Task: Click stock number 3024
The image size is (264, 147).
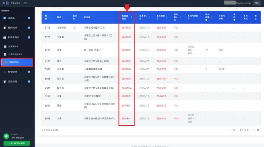Action: [47, 106]
